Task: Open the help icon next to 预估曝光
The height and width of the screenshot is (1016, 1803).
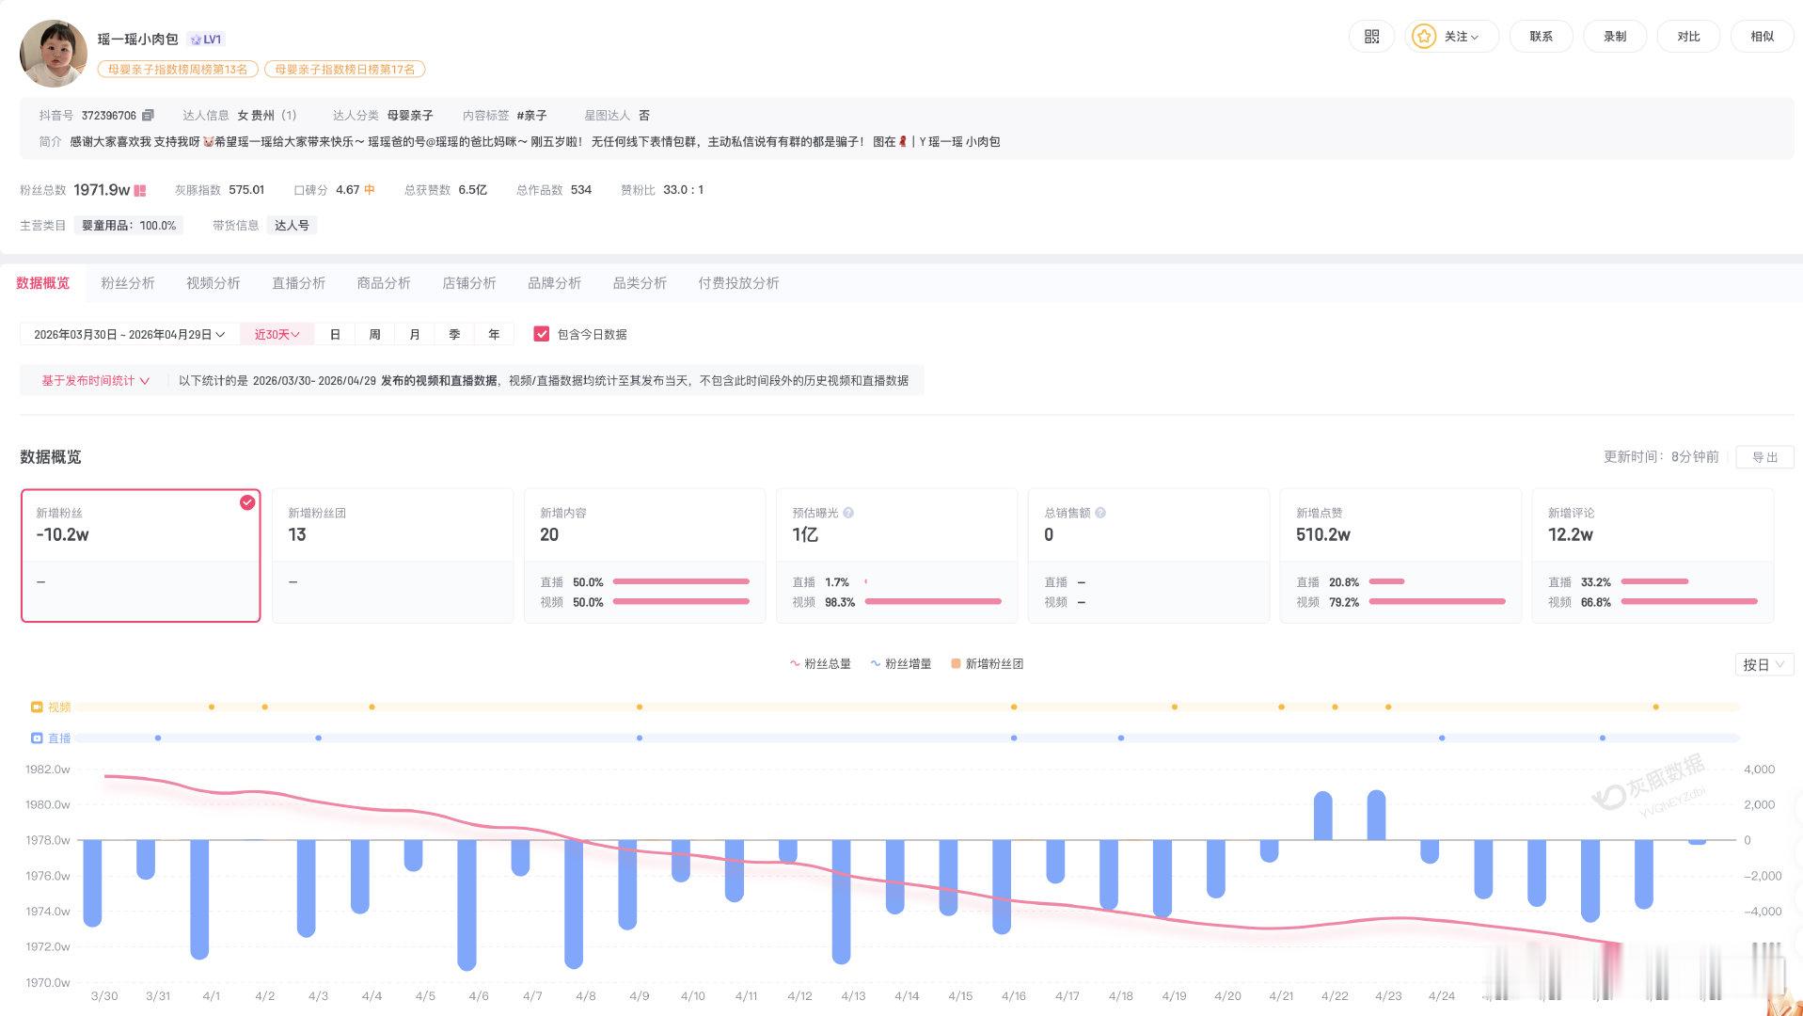Action: click(848, 513)
